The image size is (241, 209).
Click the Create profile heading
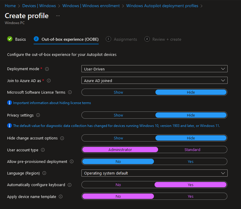(26, 16)
